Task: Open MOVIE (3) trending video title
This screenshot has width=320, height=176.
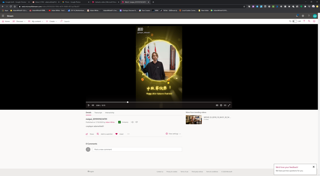Action: 217,117
